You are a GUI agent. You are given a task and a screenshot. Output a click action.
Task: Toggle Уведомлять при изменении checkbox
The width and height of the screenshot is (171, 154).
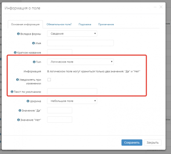point(49,80)
